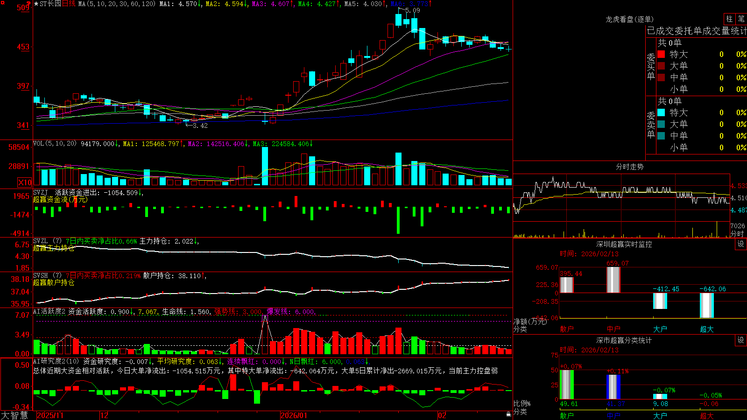The height and width of the screenshot is (420, 747).
Task: Click the AI研究度2(10) indicator title
Action: [x=56, y=361]
